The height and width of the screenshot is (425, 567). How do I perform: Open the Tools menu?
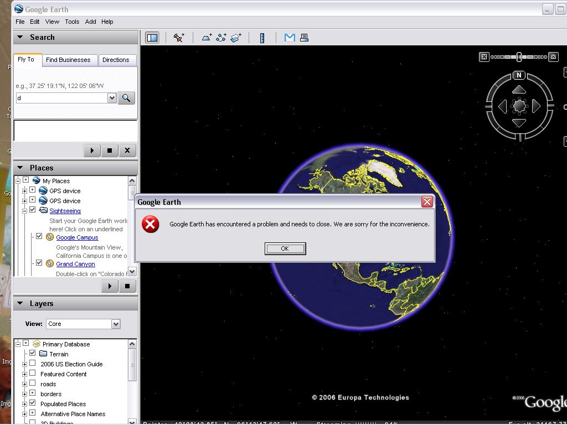[x=72, y=22]
